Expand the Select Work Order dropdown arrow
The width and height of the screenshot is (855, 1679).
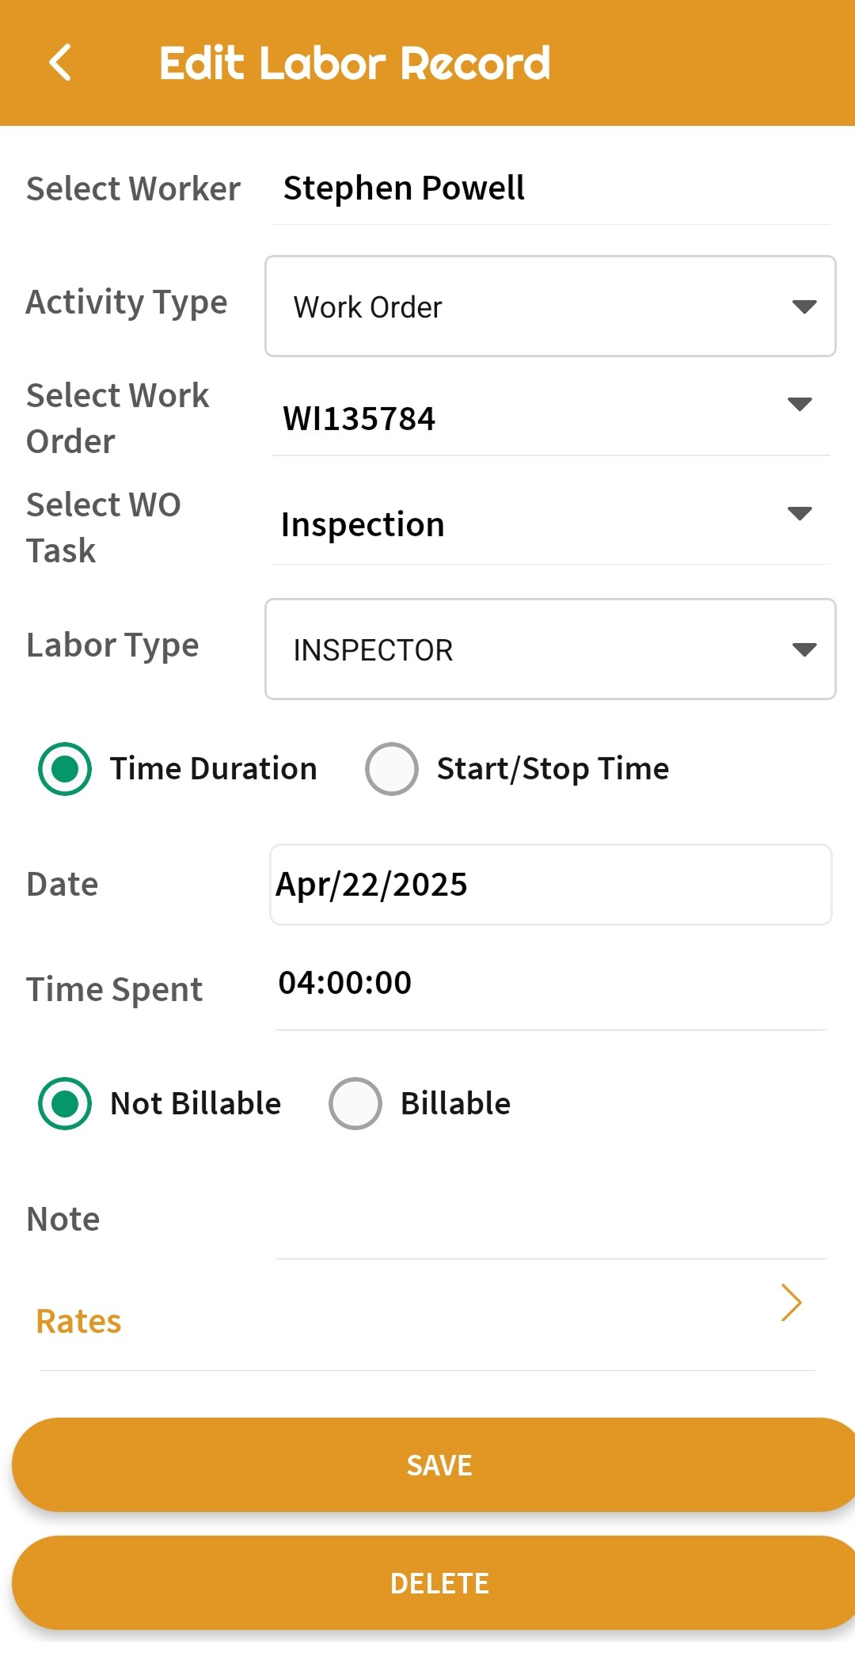point(800,405)
